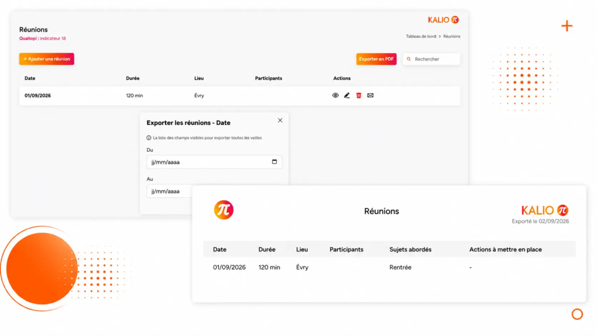
Task: Click the Exporter en PDF button
Action: coord(376,59)
